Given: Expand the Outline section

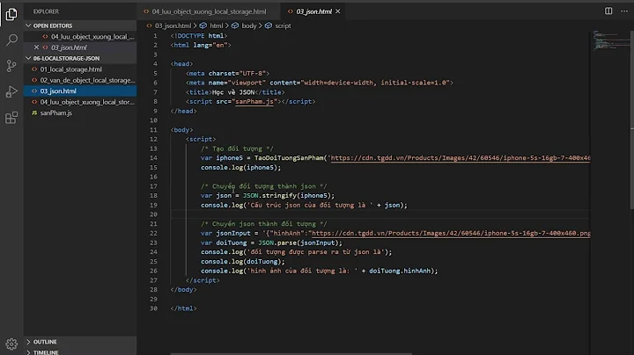Looking at the screenshot, I should coord(80,342).
